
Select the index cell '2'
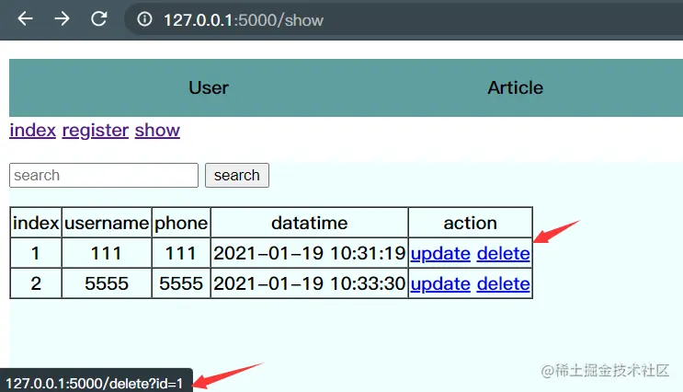coord(36,283)
